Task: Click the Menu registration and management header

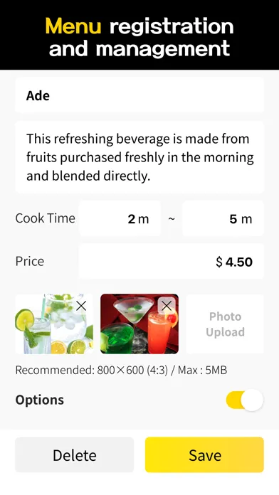Action: 139,37
